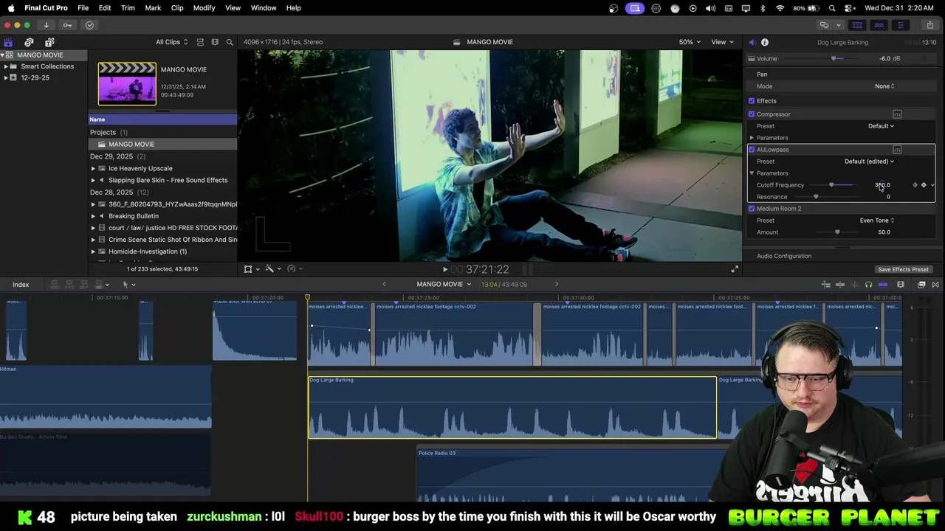Disable the AULowpass effect checkbox

[752, 150]
